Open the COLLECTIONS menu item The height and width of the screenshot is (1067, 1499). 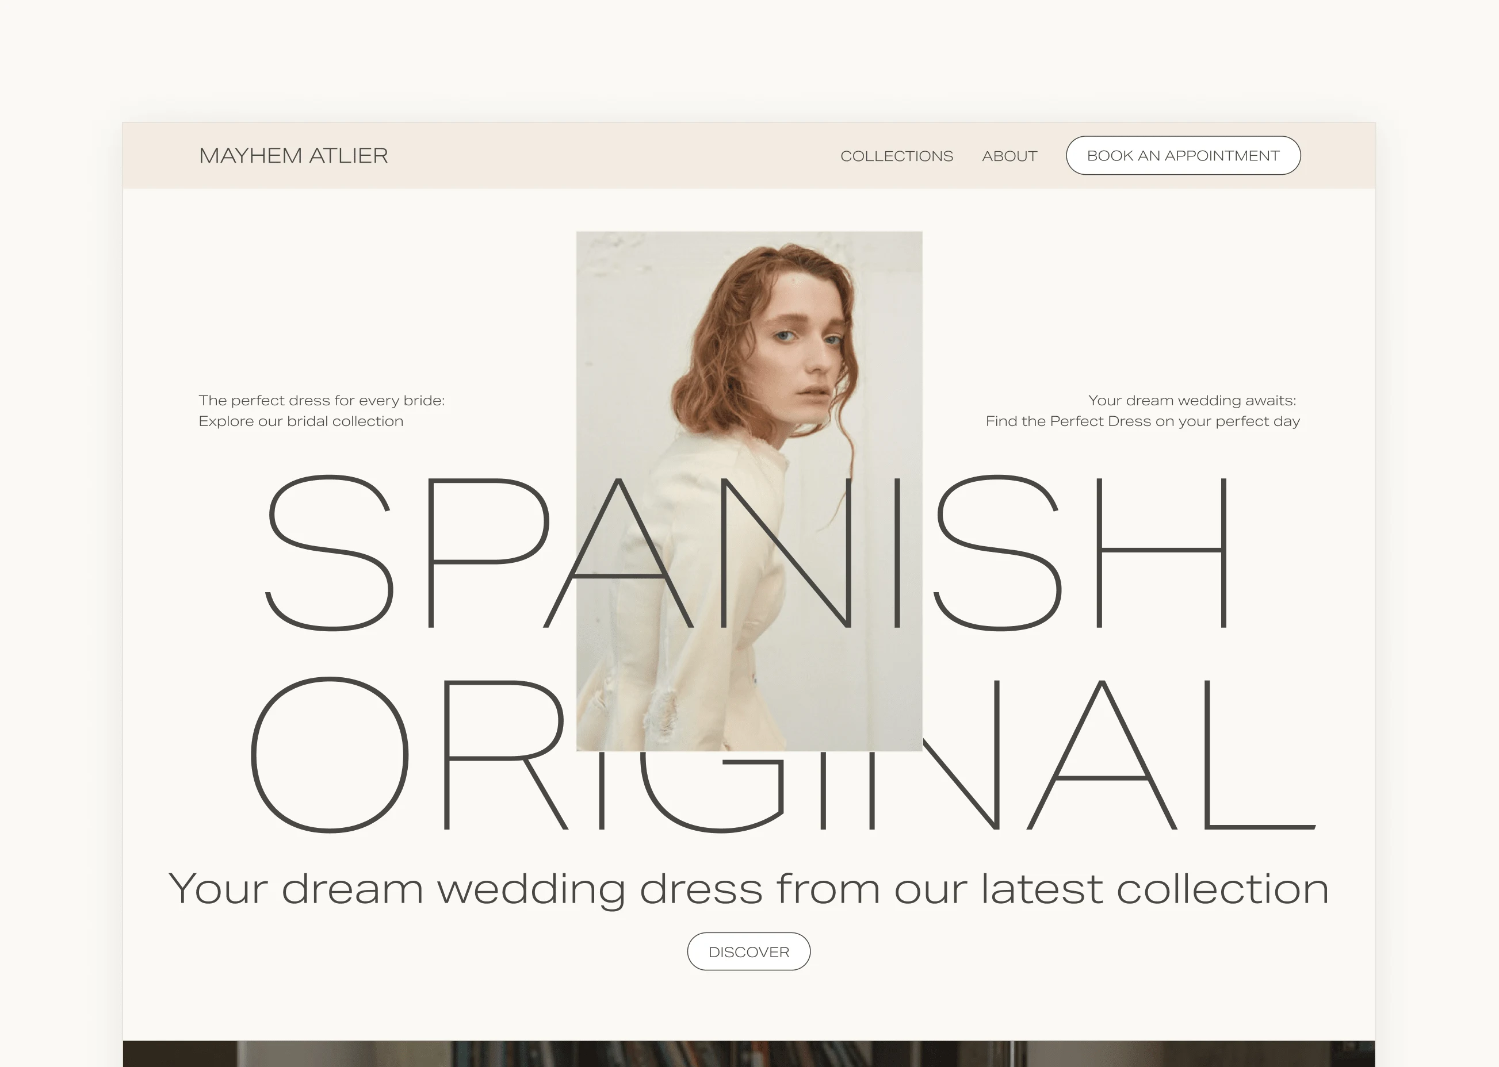(x=897, y=156)
